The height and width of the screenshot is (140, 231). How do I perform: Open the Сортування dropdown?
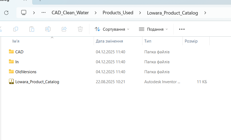pos(112,29)
